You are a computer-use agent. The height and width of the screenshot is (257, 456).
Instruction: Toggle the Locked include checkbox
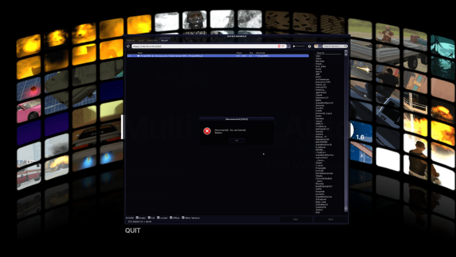click(158, 217)
